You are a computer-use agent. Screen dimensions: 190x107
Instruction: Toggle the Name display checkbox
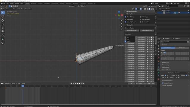(x=166, y=75)
